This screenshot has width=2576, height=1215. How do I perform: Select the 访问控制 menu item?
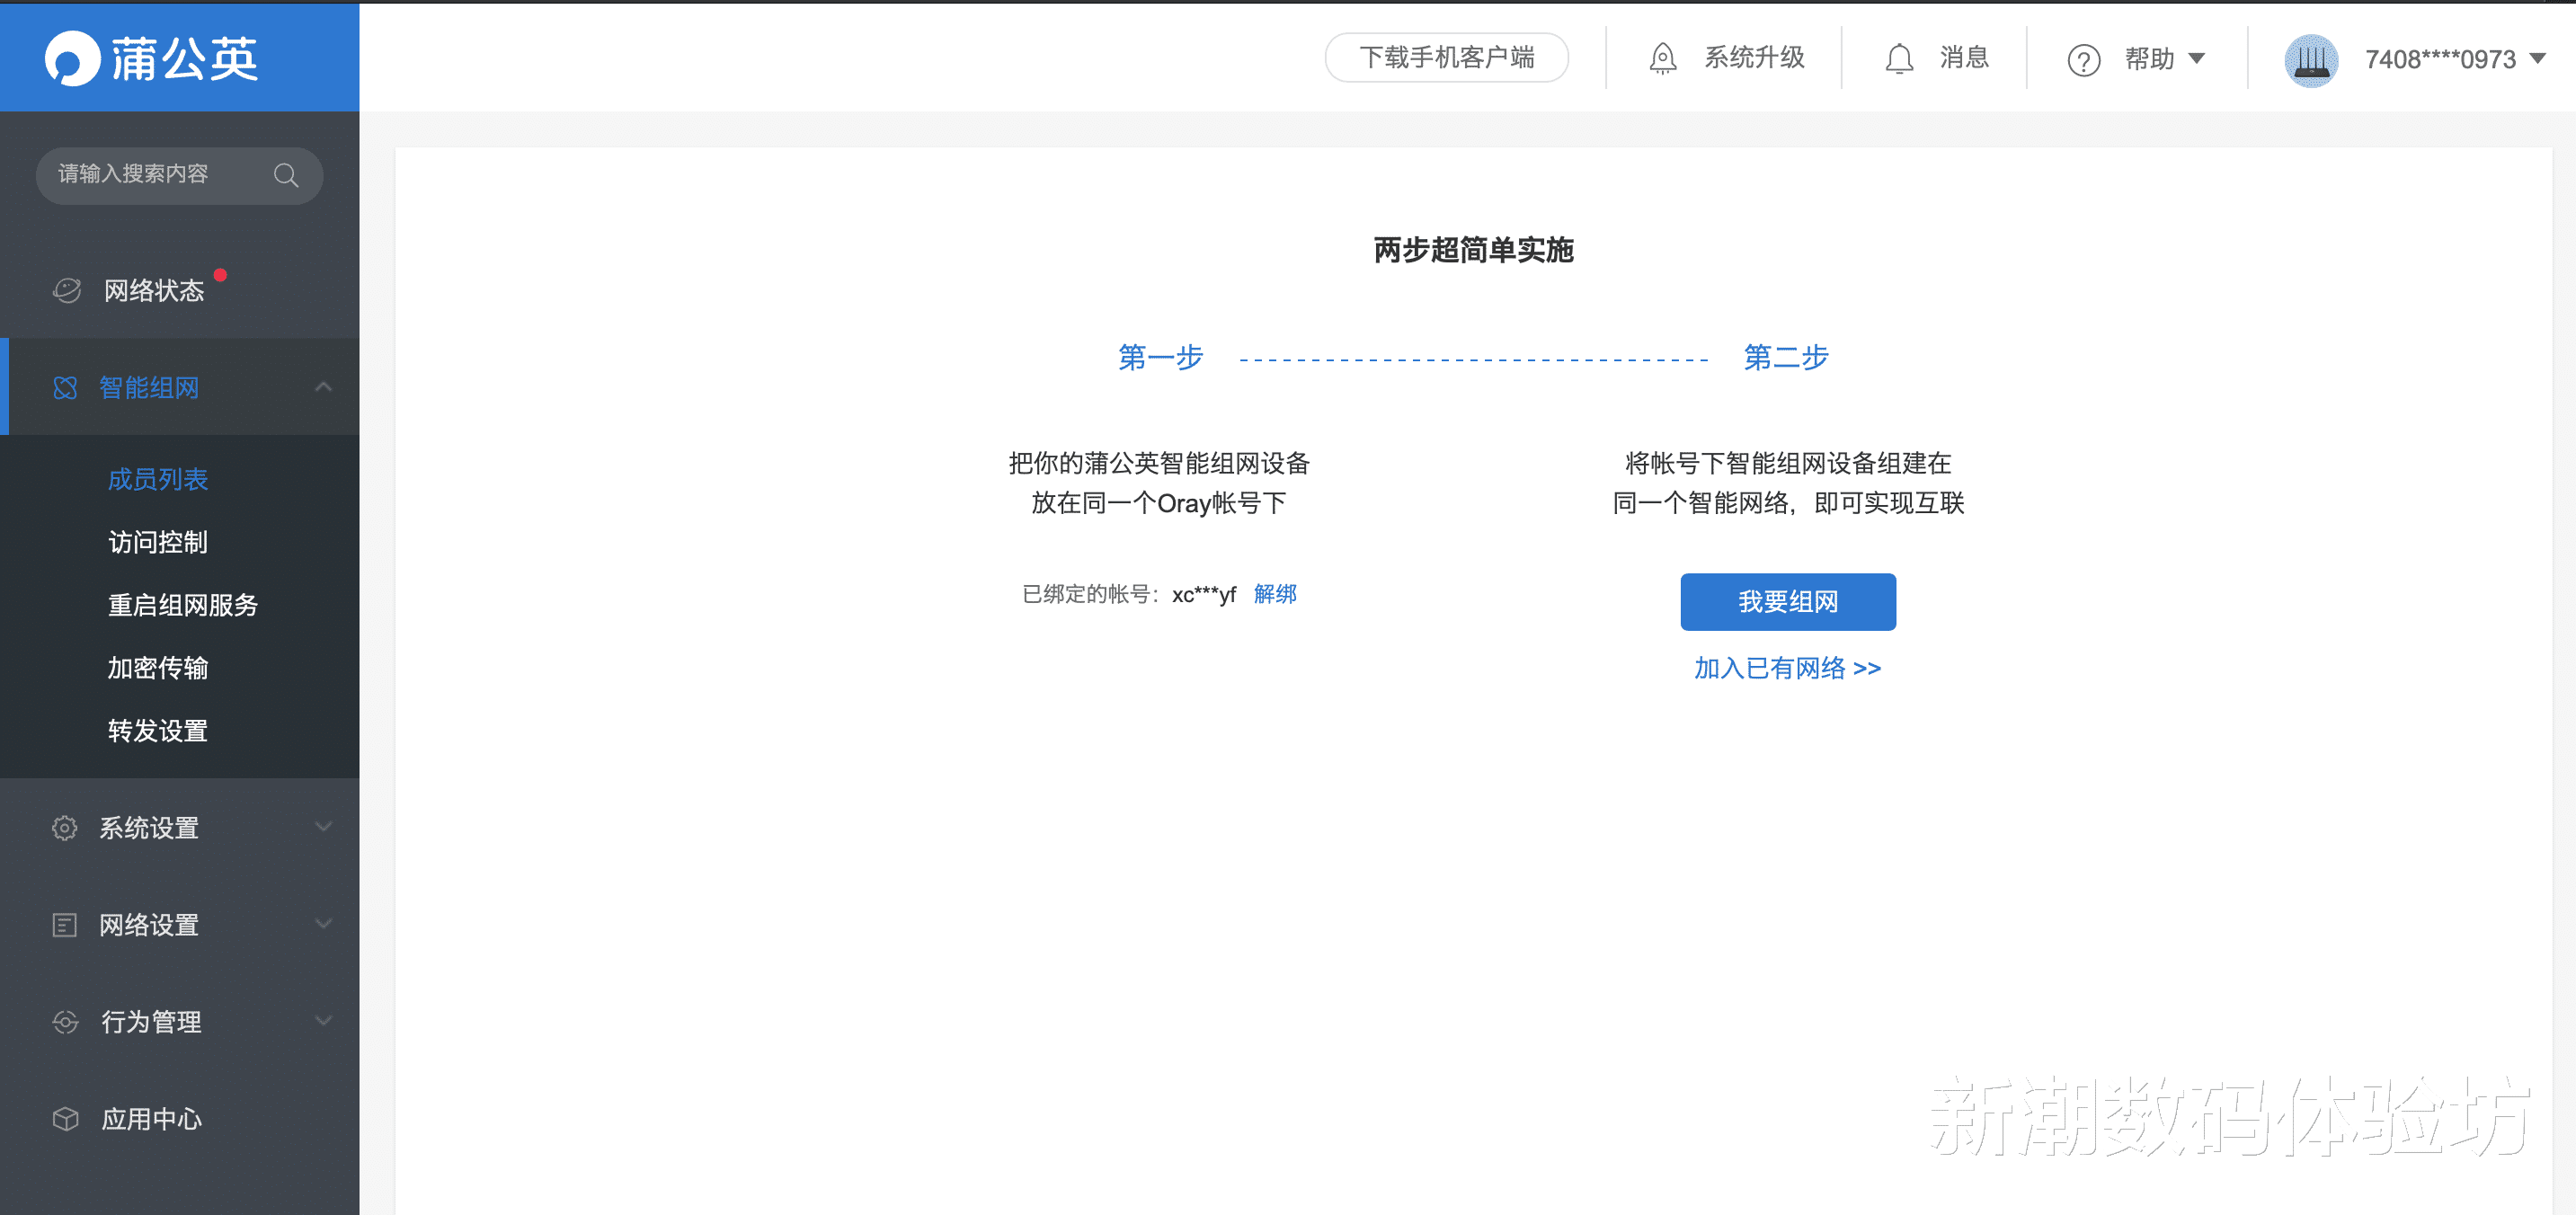click(157, 542)
